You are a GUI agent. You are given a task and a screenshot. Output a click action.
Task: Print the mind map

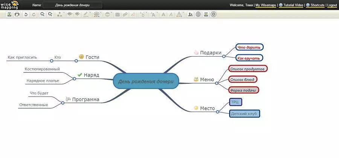(17, 14)
